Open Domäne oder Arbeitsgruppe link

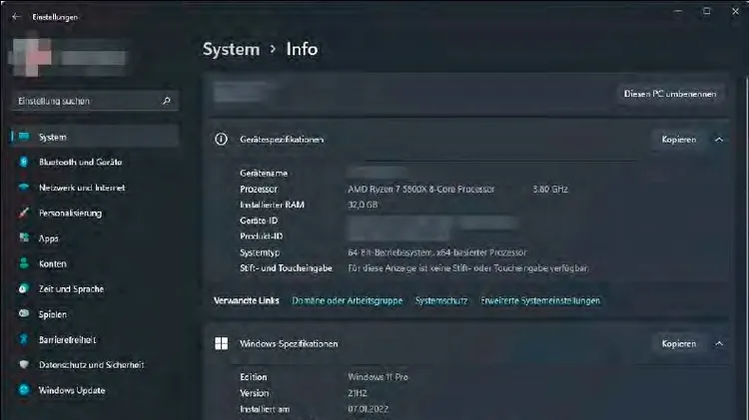click(348, 300)
